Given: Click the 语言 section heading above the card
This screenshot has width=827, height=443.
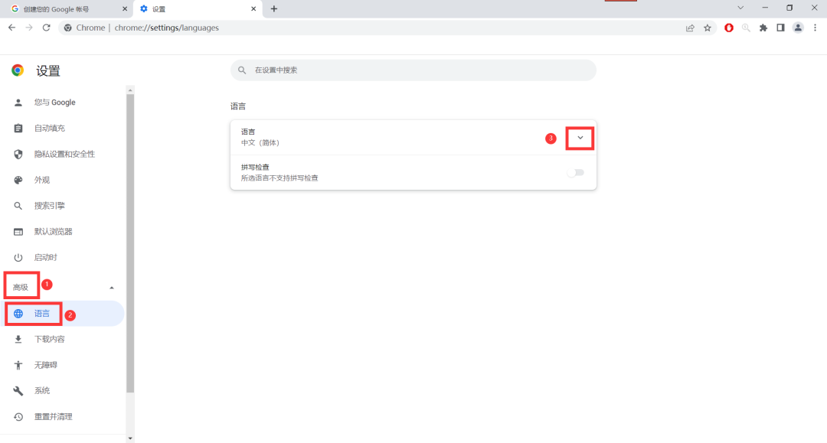Looking at the screenshot, I should pos(238,106).
